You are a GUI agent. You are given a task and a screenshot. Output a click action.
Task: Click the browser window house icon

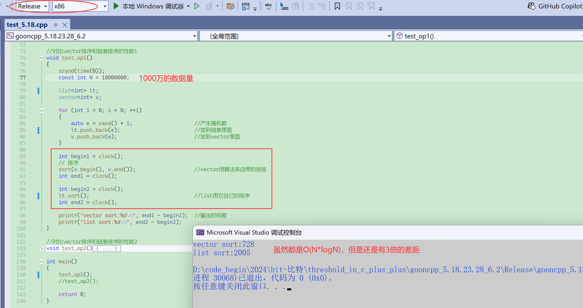245,6
